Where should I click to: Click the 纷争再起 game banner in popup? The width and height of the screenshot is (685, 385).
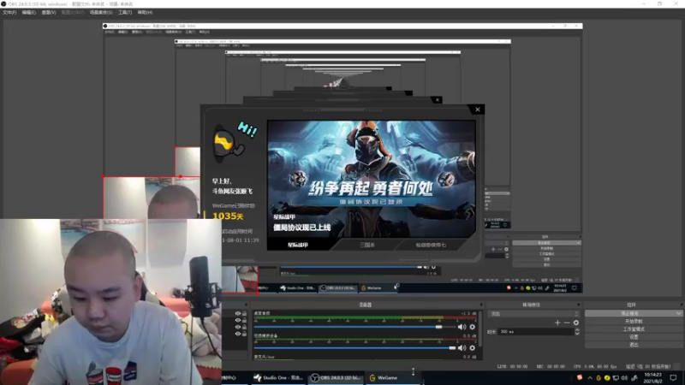pos(372,179)
